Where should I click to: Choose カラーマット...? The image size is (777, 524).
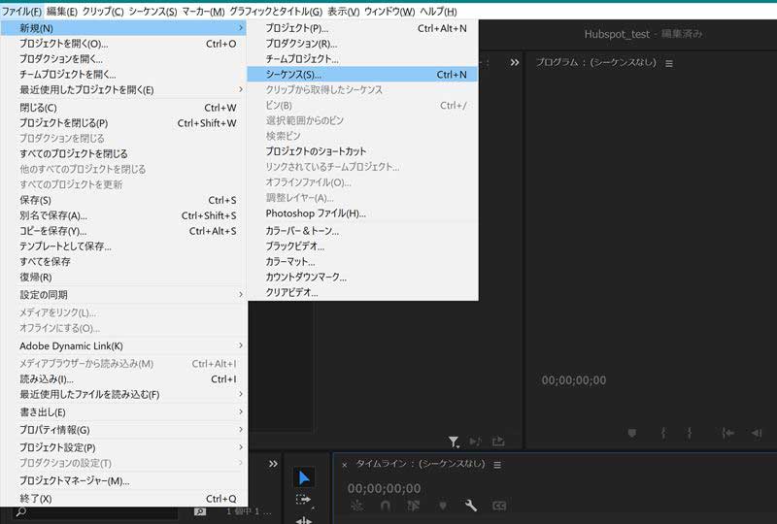tap(362, 261)
